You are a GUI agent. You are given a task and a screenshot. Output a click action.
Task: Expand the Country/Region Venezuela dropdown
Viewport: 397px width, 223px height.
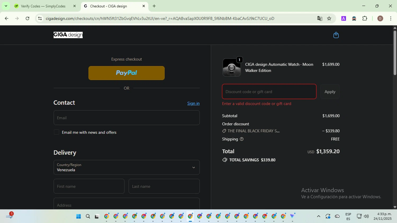[x=127, y=167]
